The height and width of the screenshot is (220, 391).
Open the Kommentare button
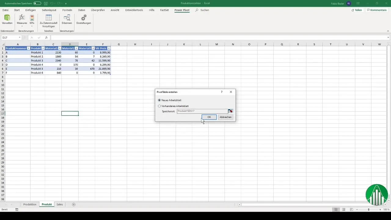tap(377, 10)
